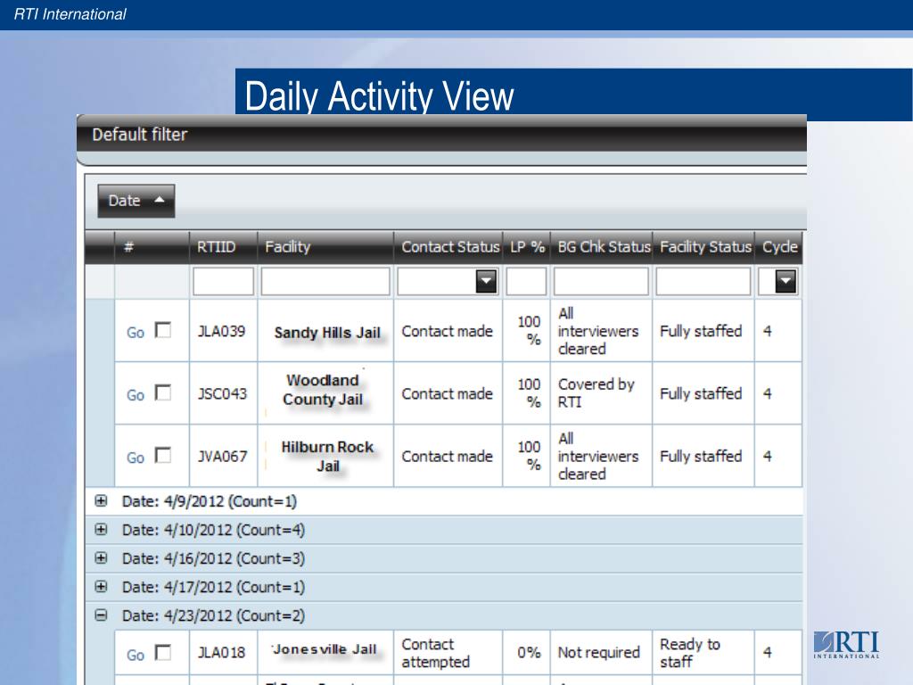Sort by Facility Status column header
The height and width of the screenshot is (685, 913).
[703, 247]
